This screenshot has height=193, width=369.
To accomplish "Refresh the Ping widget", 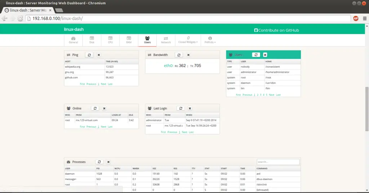I will (x=89, y=55).
